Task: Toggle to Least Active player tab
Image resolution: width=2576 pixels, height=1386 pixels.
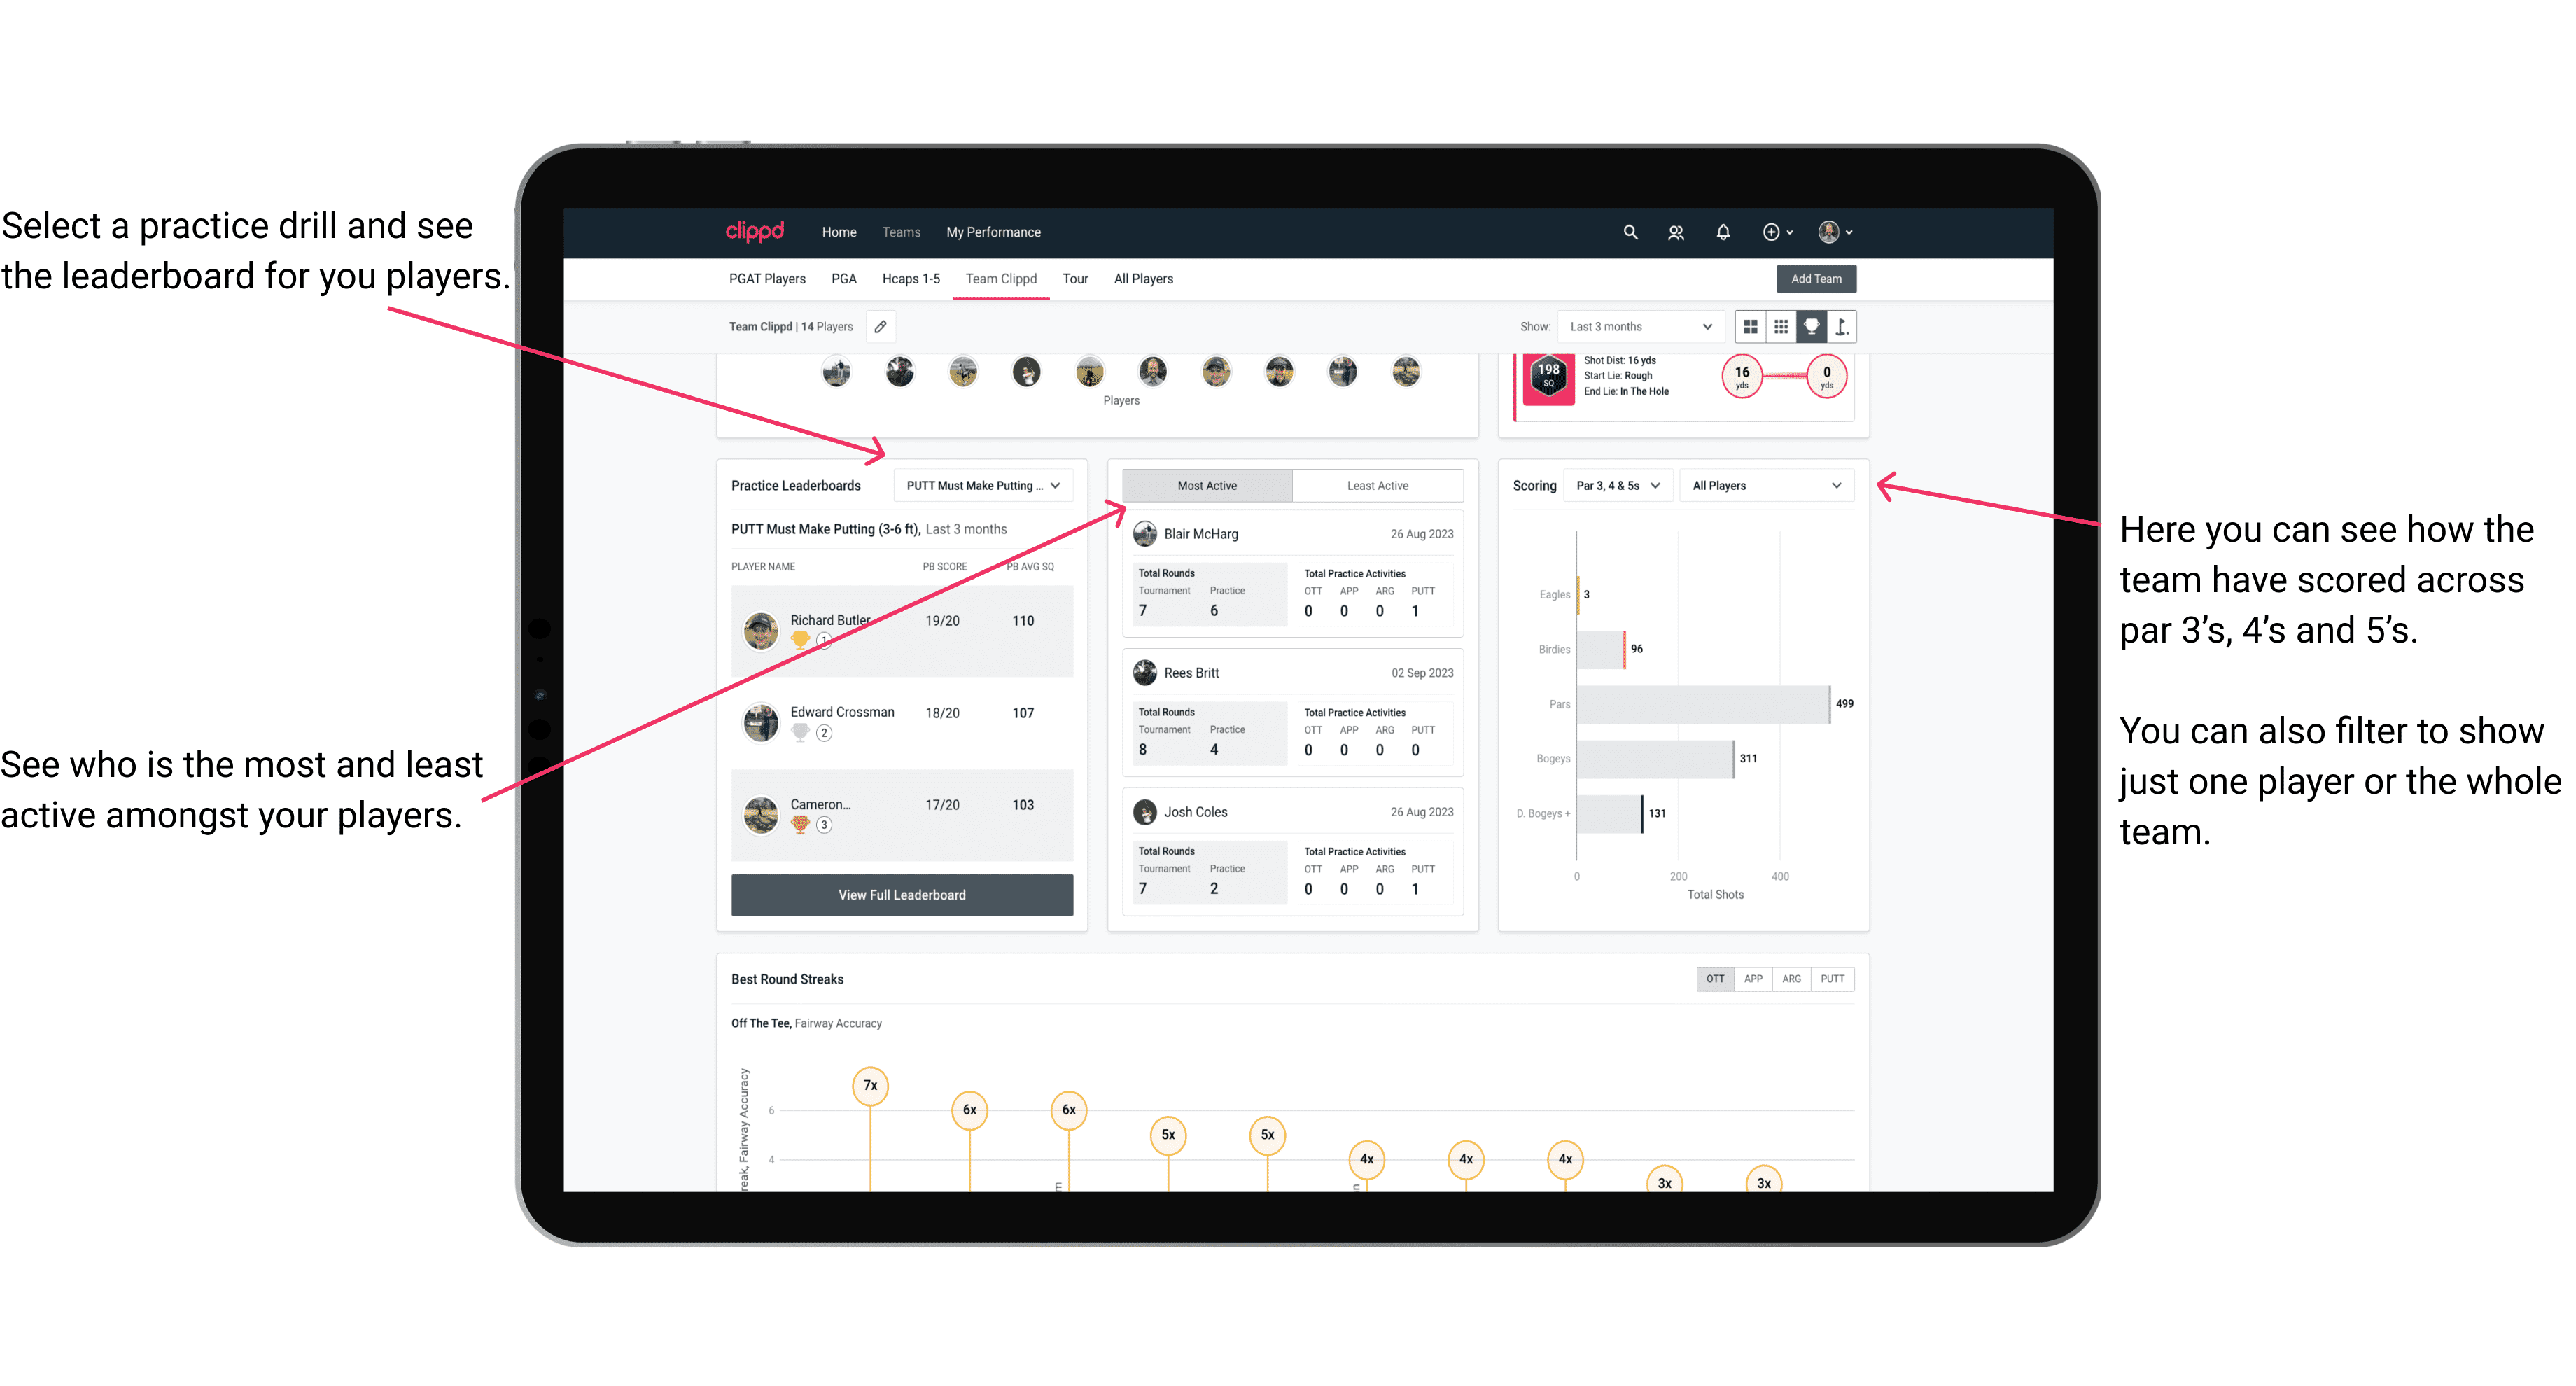Action: click(1375, 485)
